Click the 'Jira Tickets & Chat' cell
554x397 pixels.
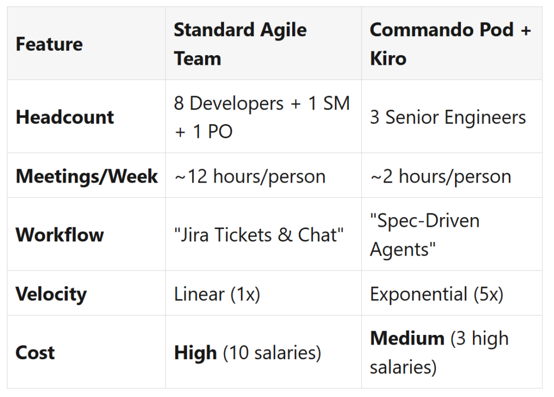tap(259, 234)
